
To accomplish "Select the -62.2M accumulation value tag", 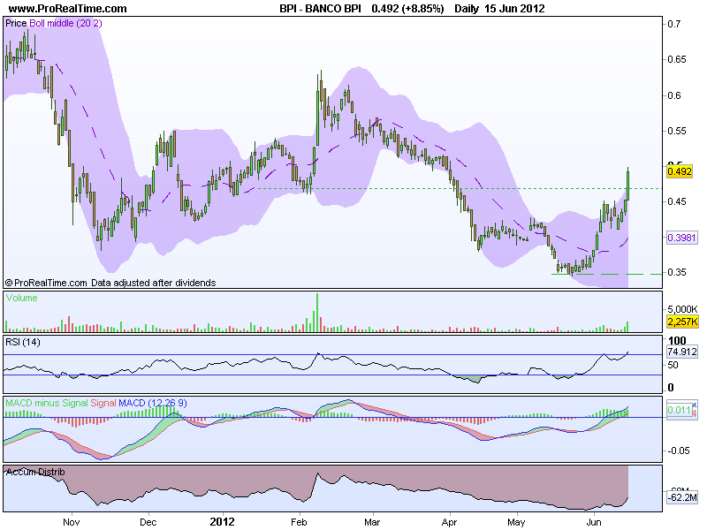I will (682, 497).
